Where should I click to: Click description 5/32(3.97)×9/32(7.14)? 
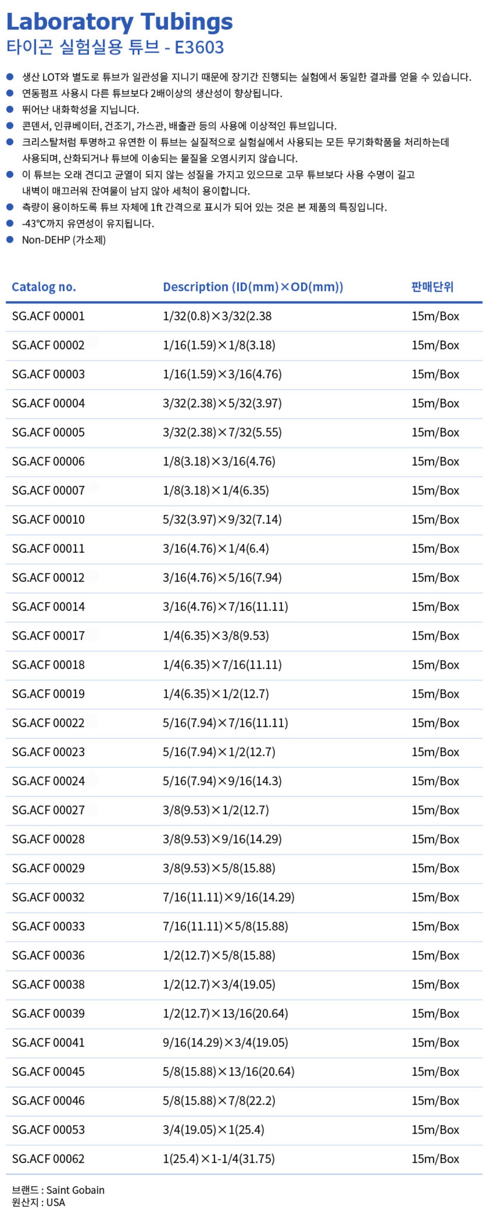pos(222,520)
